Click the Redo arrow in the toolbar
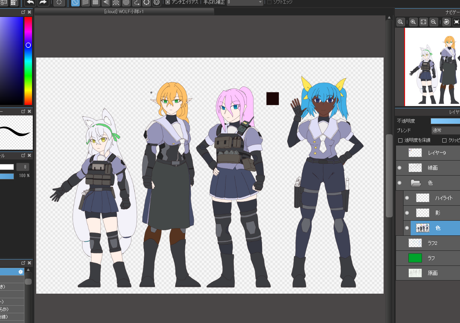 pyautogui.click(x=43, y=2)
